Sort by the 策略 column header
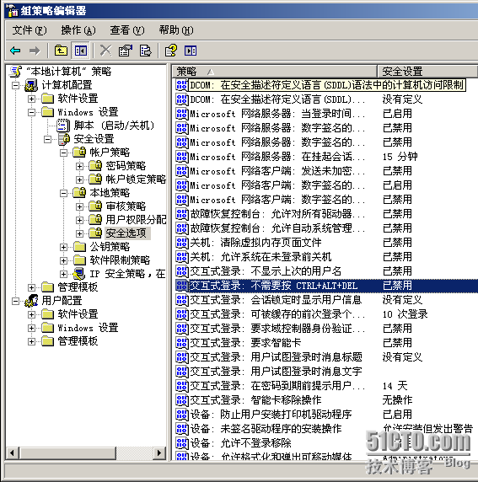This screenshot has height=482, width=478. (x=274, y=72)
